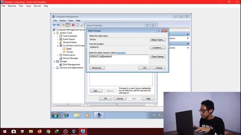Open VirtualBox Input menu

[28, 6]
